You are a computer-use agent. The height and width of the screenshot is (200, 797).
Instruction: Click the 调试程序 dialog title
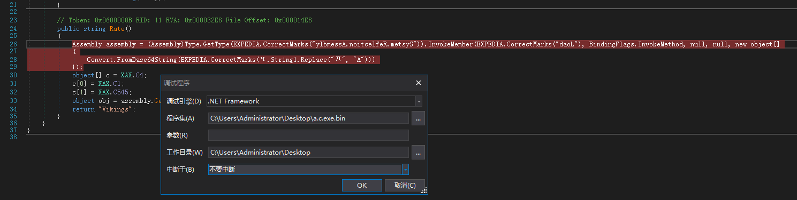pyautogui.click(x=177, y=83)
